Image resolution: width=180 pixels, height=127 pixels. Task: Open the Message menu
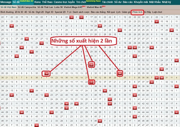click(6, 2)
